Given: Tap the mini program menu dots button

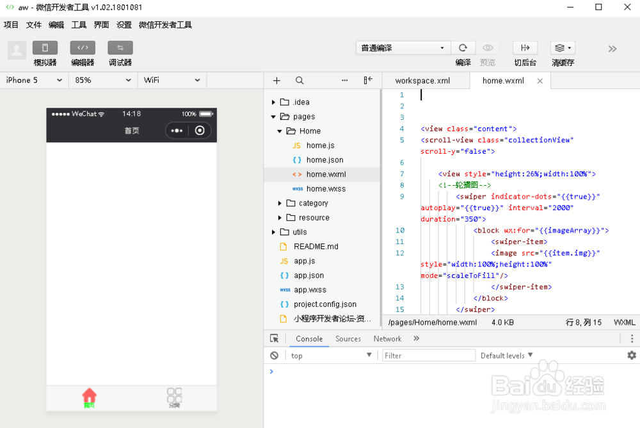Looking at the screenshot, I should click(177, 131).
